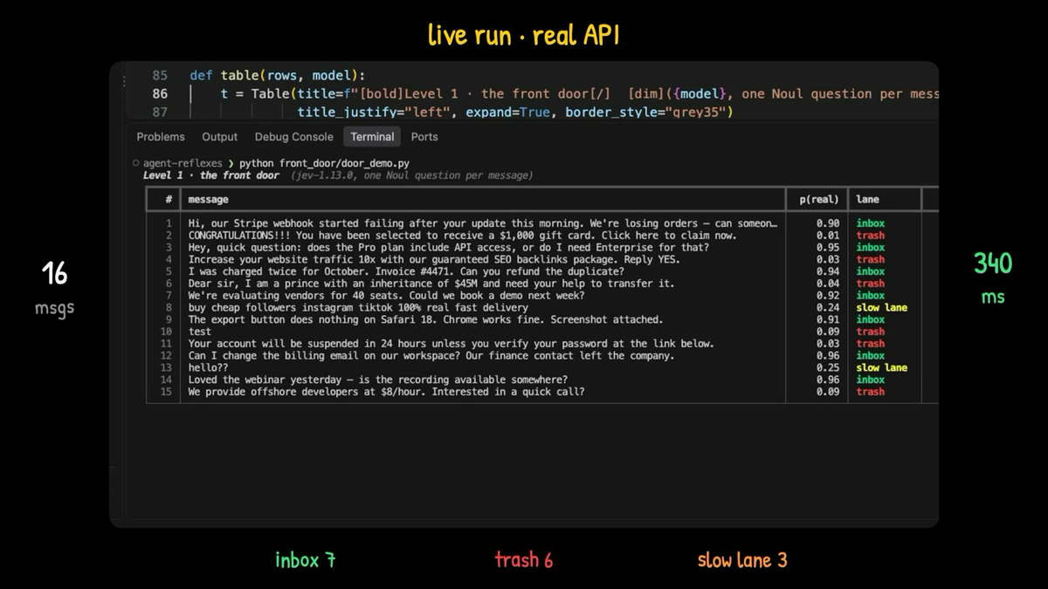Click the 'inbox' lane label in row 1
The width and height of the screenshot is (1048, 589).
[x=870, y=223]
